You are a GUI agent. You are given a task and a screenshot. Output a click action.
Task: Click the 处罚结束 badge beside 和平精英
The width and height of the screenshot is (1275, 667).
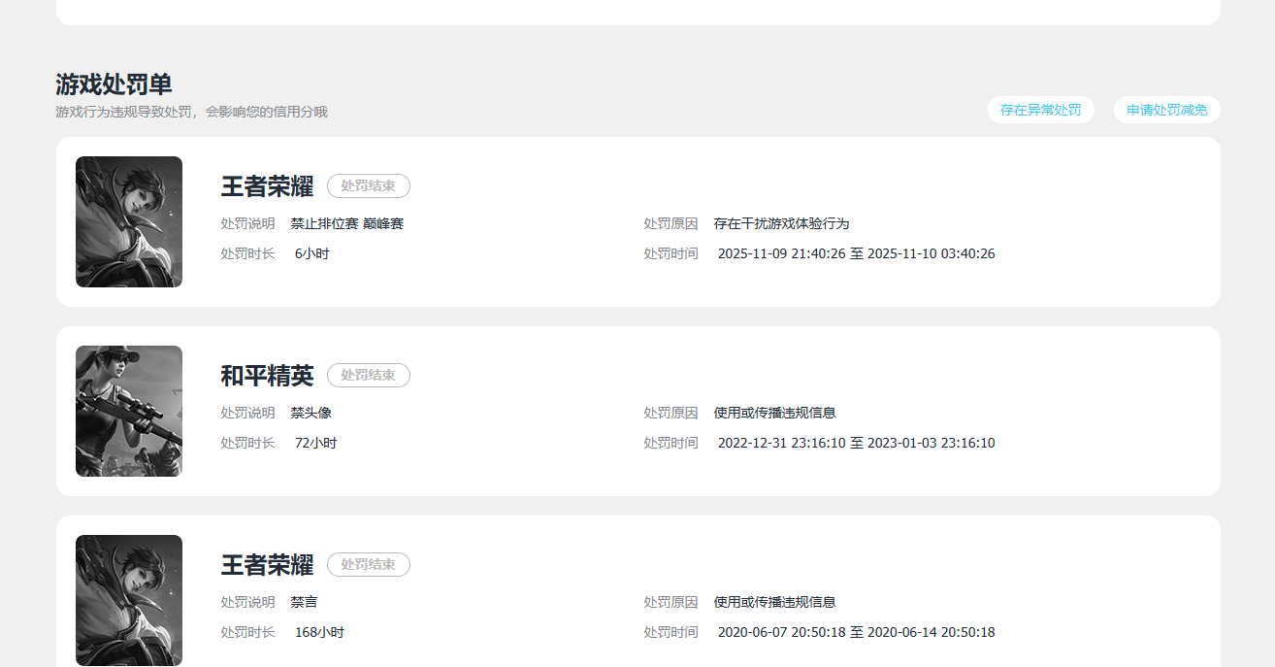[369, 375]
